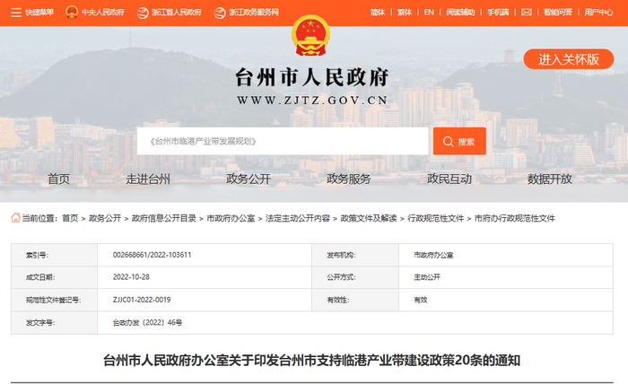Click the Zhejiang provincial government logo icon
Screen dimensions: 628x384
coord(143,13)
